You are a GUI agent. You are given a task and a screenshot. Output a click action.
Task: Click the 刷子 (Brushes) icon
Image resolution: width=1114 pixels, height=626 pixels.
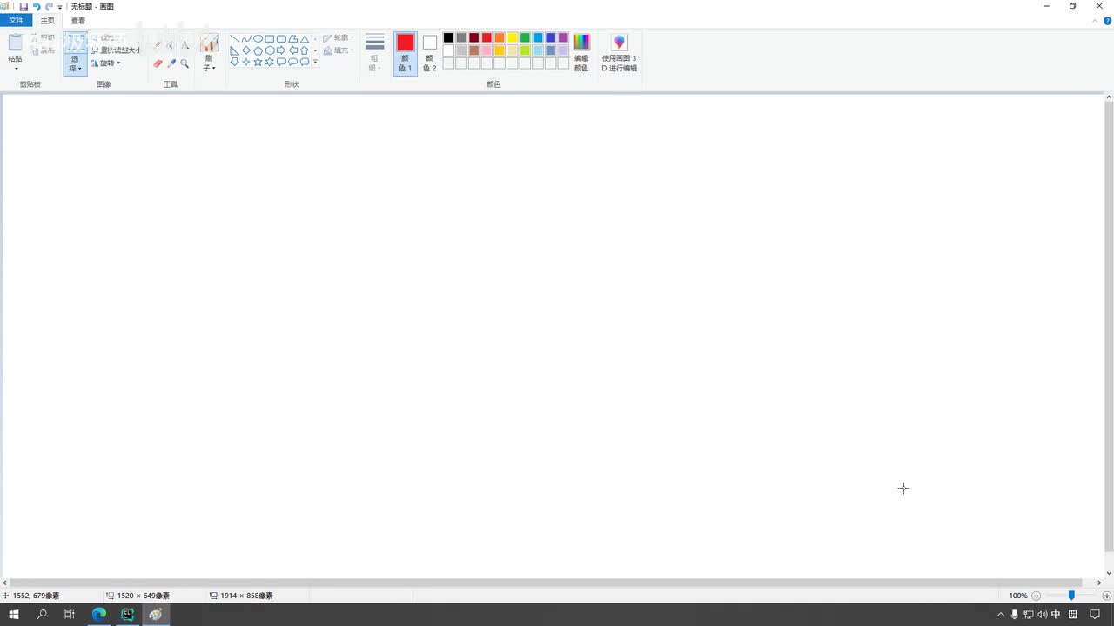click(209, 43)
